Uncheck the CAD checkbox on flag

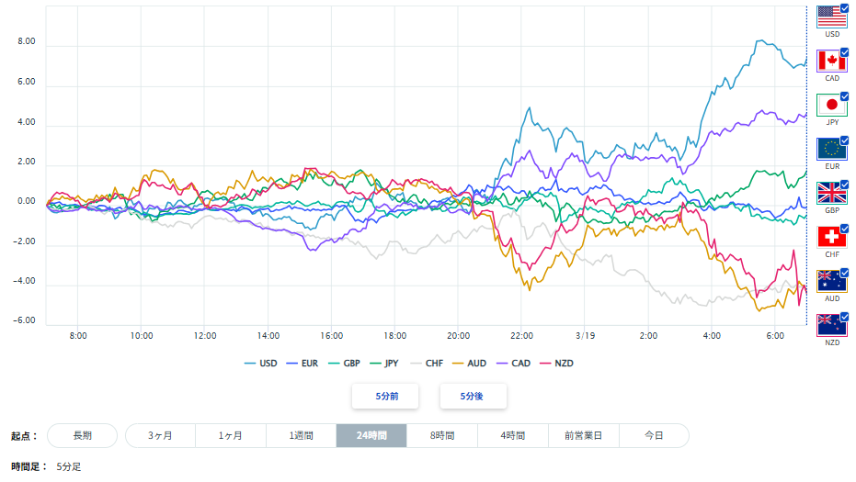point(845,52)
